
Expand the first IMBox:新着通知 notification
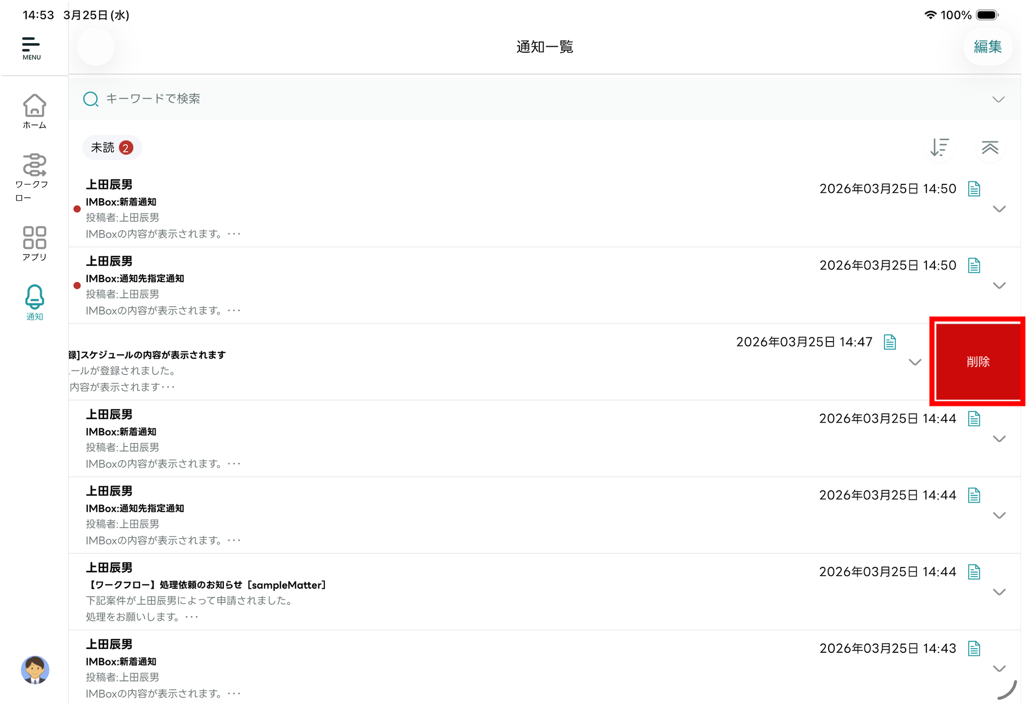pos(998,209)
